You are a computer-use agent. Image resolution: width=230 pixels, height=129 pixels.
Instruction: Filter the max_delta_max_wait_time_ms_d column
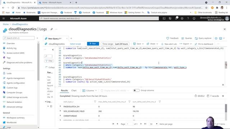pos(129,102)
